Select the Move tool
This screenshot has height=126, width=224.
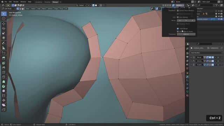coord(4,23)
